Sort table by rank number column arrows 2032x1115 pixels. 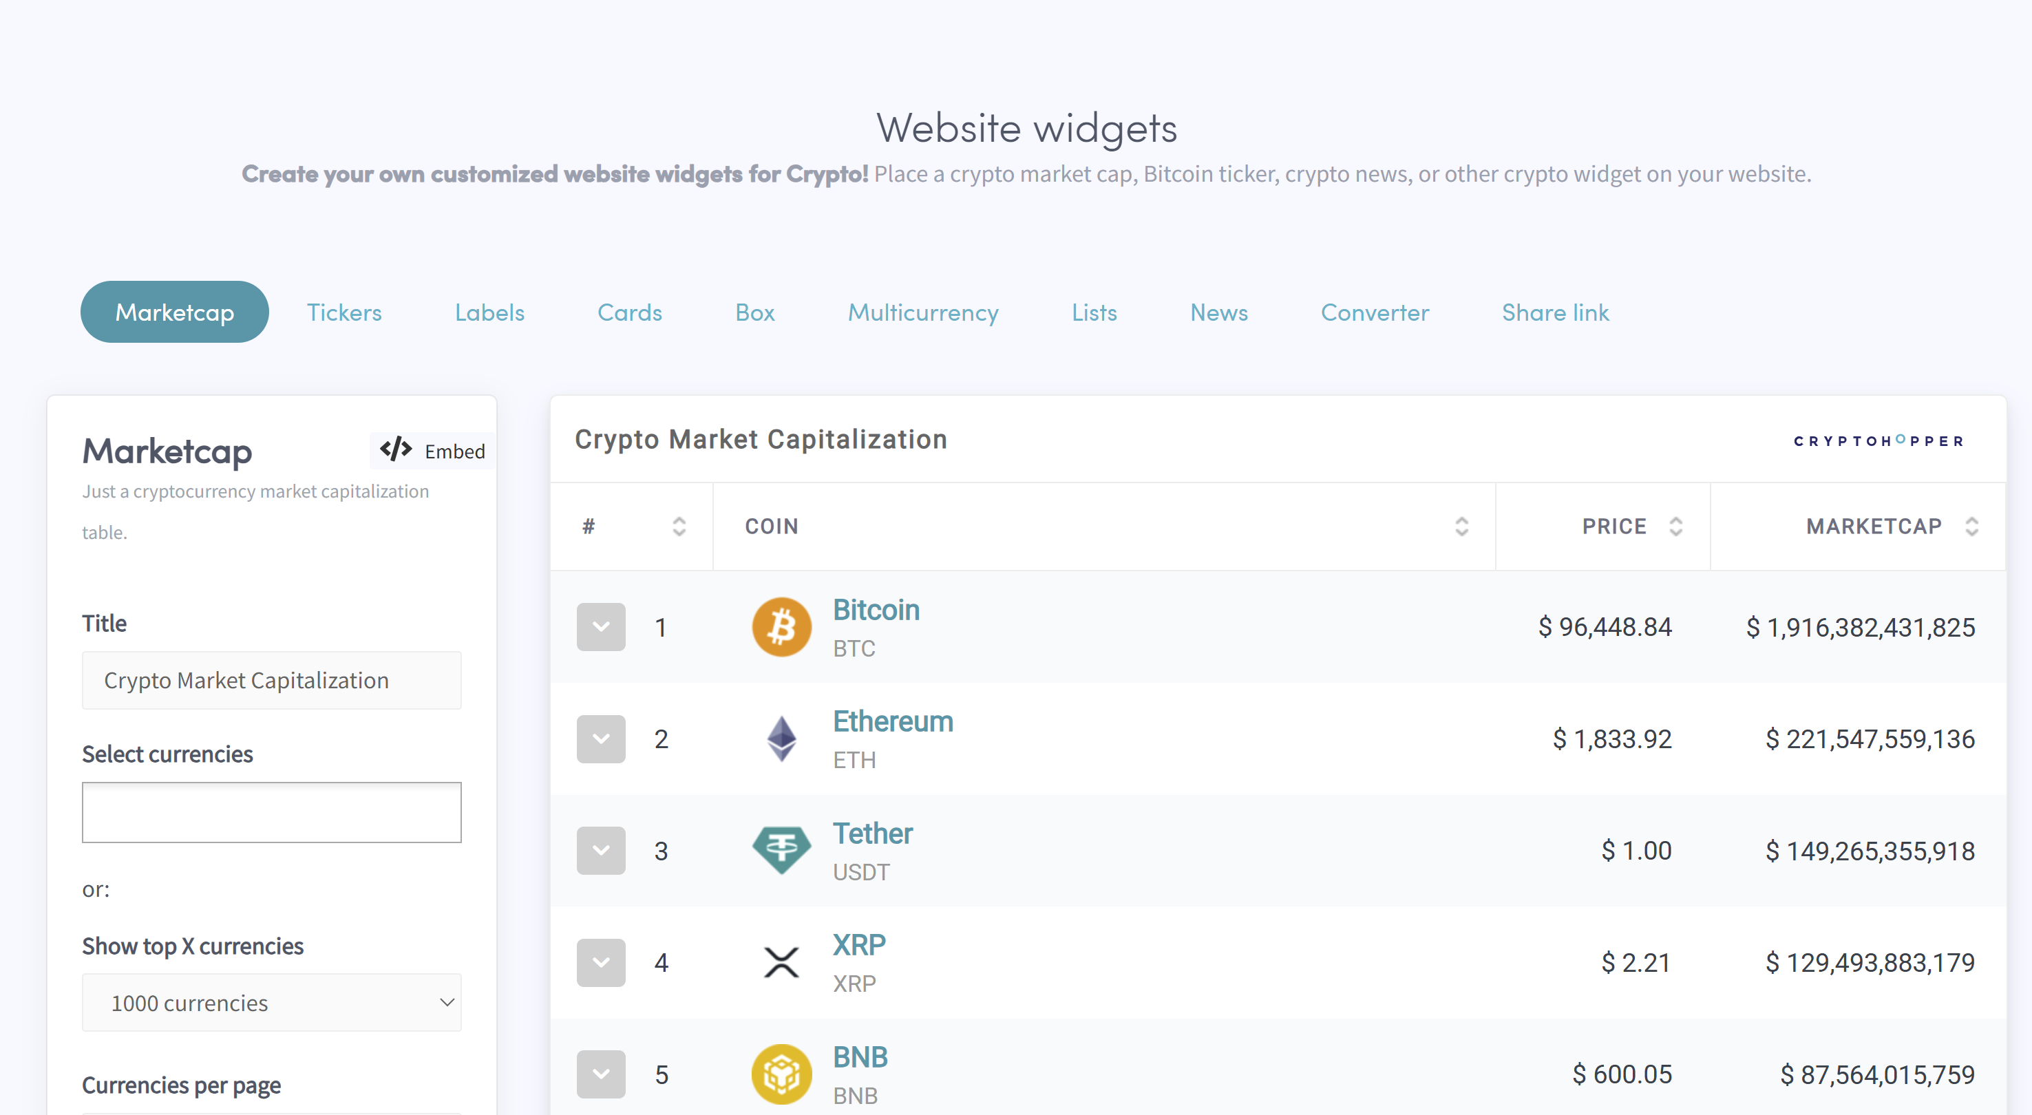click(x=679, y=526)
